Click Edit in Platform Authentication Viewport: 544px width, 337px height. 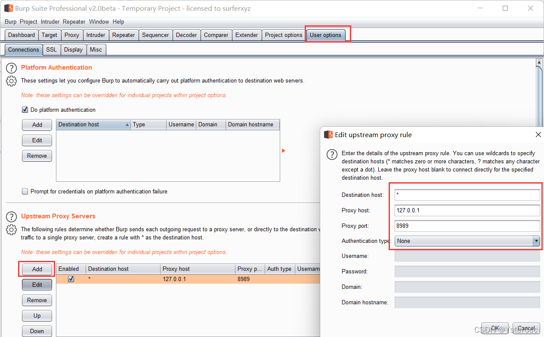(37, 140)
